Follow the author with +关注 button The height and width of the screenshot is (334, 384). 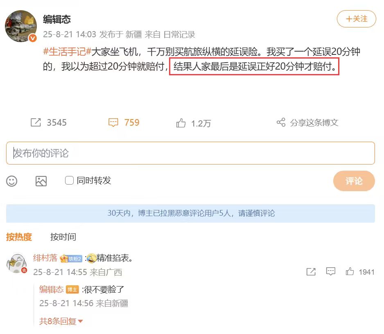point(356,19)
